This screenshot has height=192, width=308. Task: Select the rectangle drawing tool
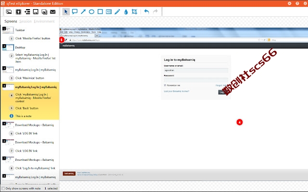pos(100,12)
